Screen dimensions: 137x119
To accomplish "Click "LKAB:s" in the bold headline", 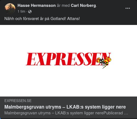I will pos(75,107).
